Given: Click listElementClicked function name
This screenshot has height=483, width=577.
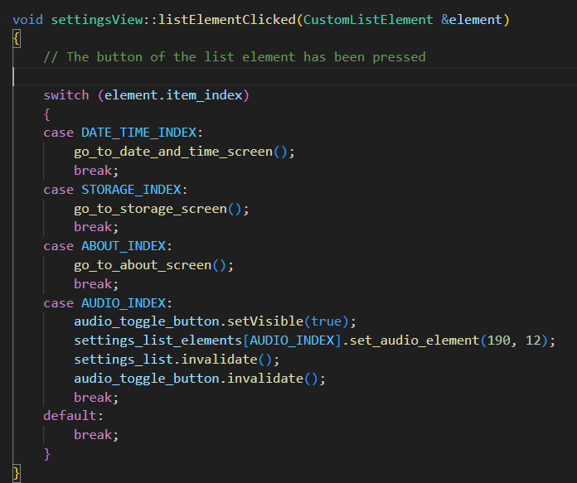Looking at the screenshot, I should [227, 20].
